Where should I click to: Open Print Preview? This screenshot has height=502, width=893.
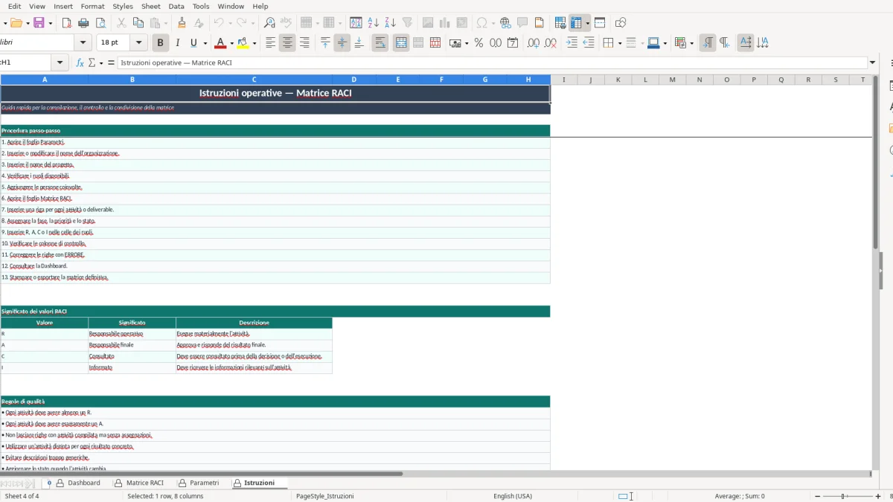pyautogui.click(x=101, y=23)
